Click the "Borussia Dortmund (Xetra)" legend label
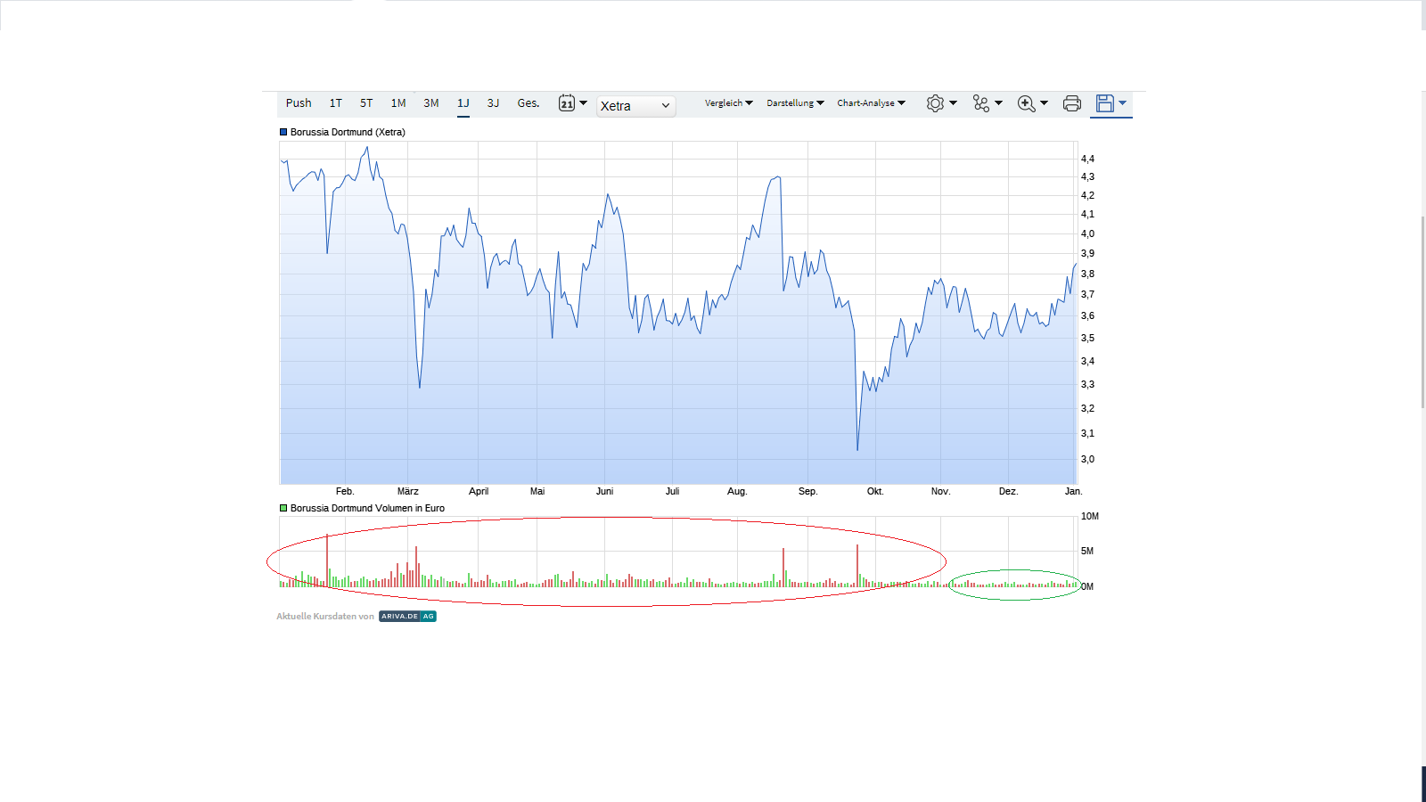The height and width of the screenshot is (802, 1426). [348, 132]
